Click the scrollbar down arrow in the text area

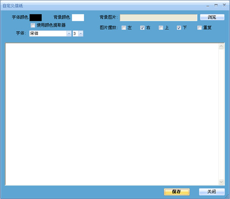[x=221, y=182]
